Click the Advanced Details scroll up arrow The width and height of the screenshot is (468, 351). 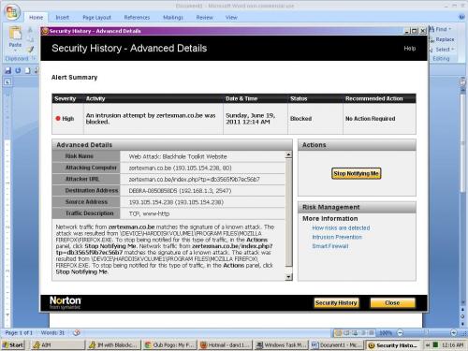tap(288, 154)
